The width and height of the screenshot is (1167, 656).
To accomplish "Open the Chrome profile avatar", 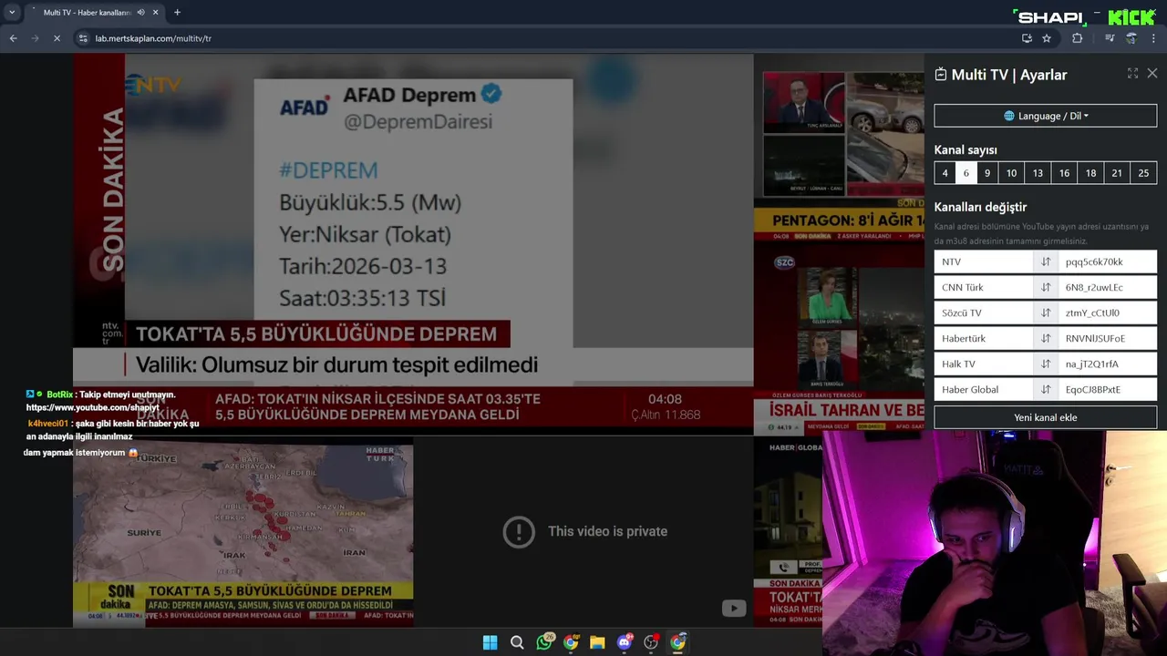I will (x=1131, y=38).
